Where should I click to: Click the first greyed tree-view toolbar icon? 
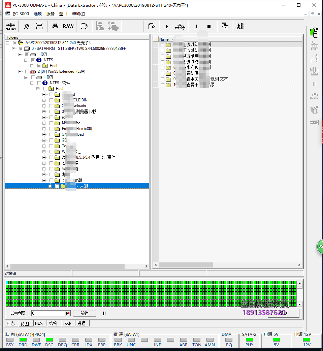[x=100, y=26]
